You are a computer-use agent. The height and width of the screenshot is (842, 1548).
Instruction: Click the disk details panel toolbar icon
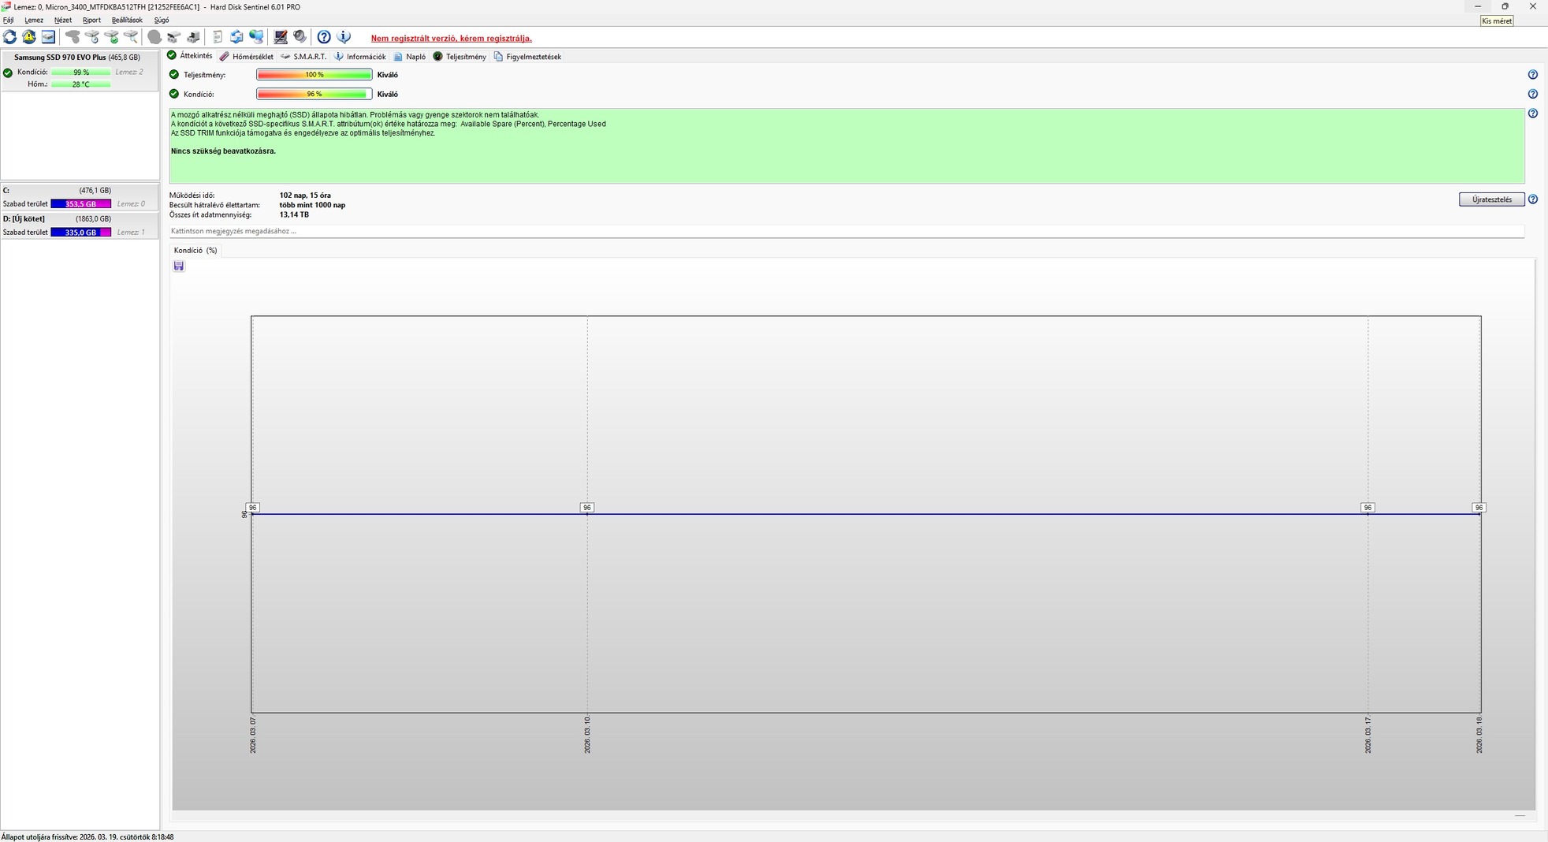pos(48,37)
